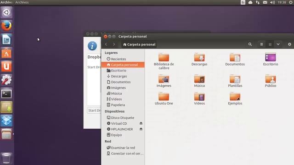
Task: Select the Descargas folder icon
Action: pyautogui.click(x=199, y=60)
